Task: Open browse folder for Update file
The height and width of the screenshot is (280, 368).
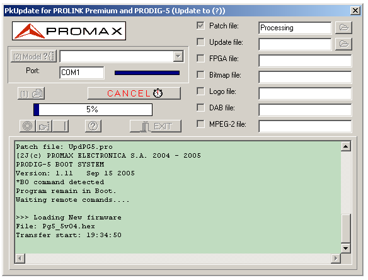Action: (x=343, y=44)
